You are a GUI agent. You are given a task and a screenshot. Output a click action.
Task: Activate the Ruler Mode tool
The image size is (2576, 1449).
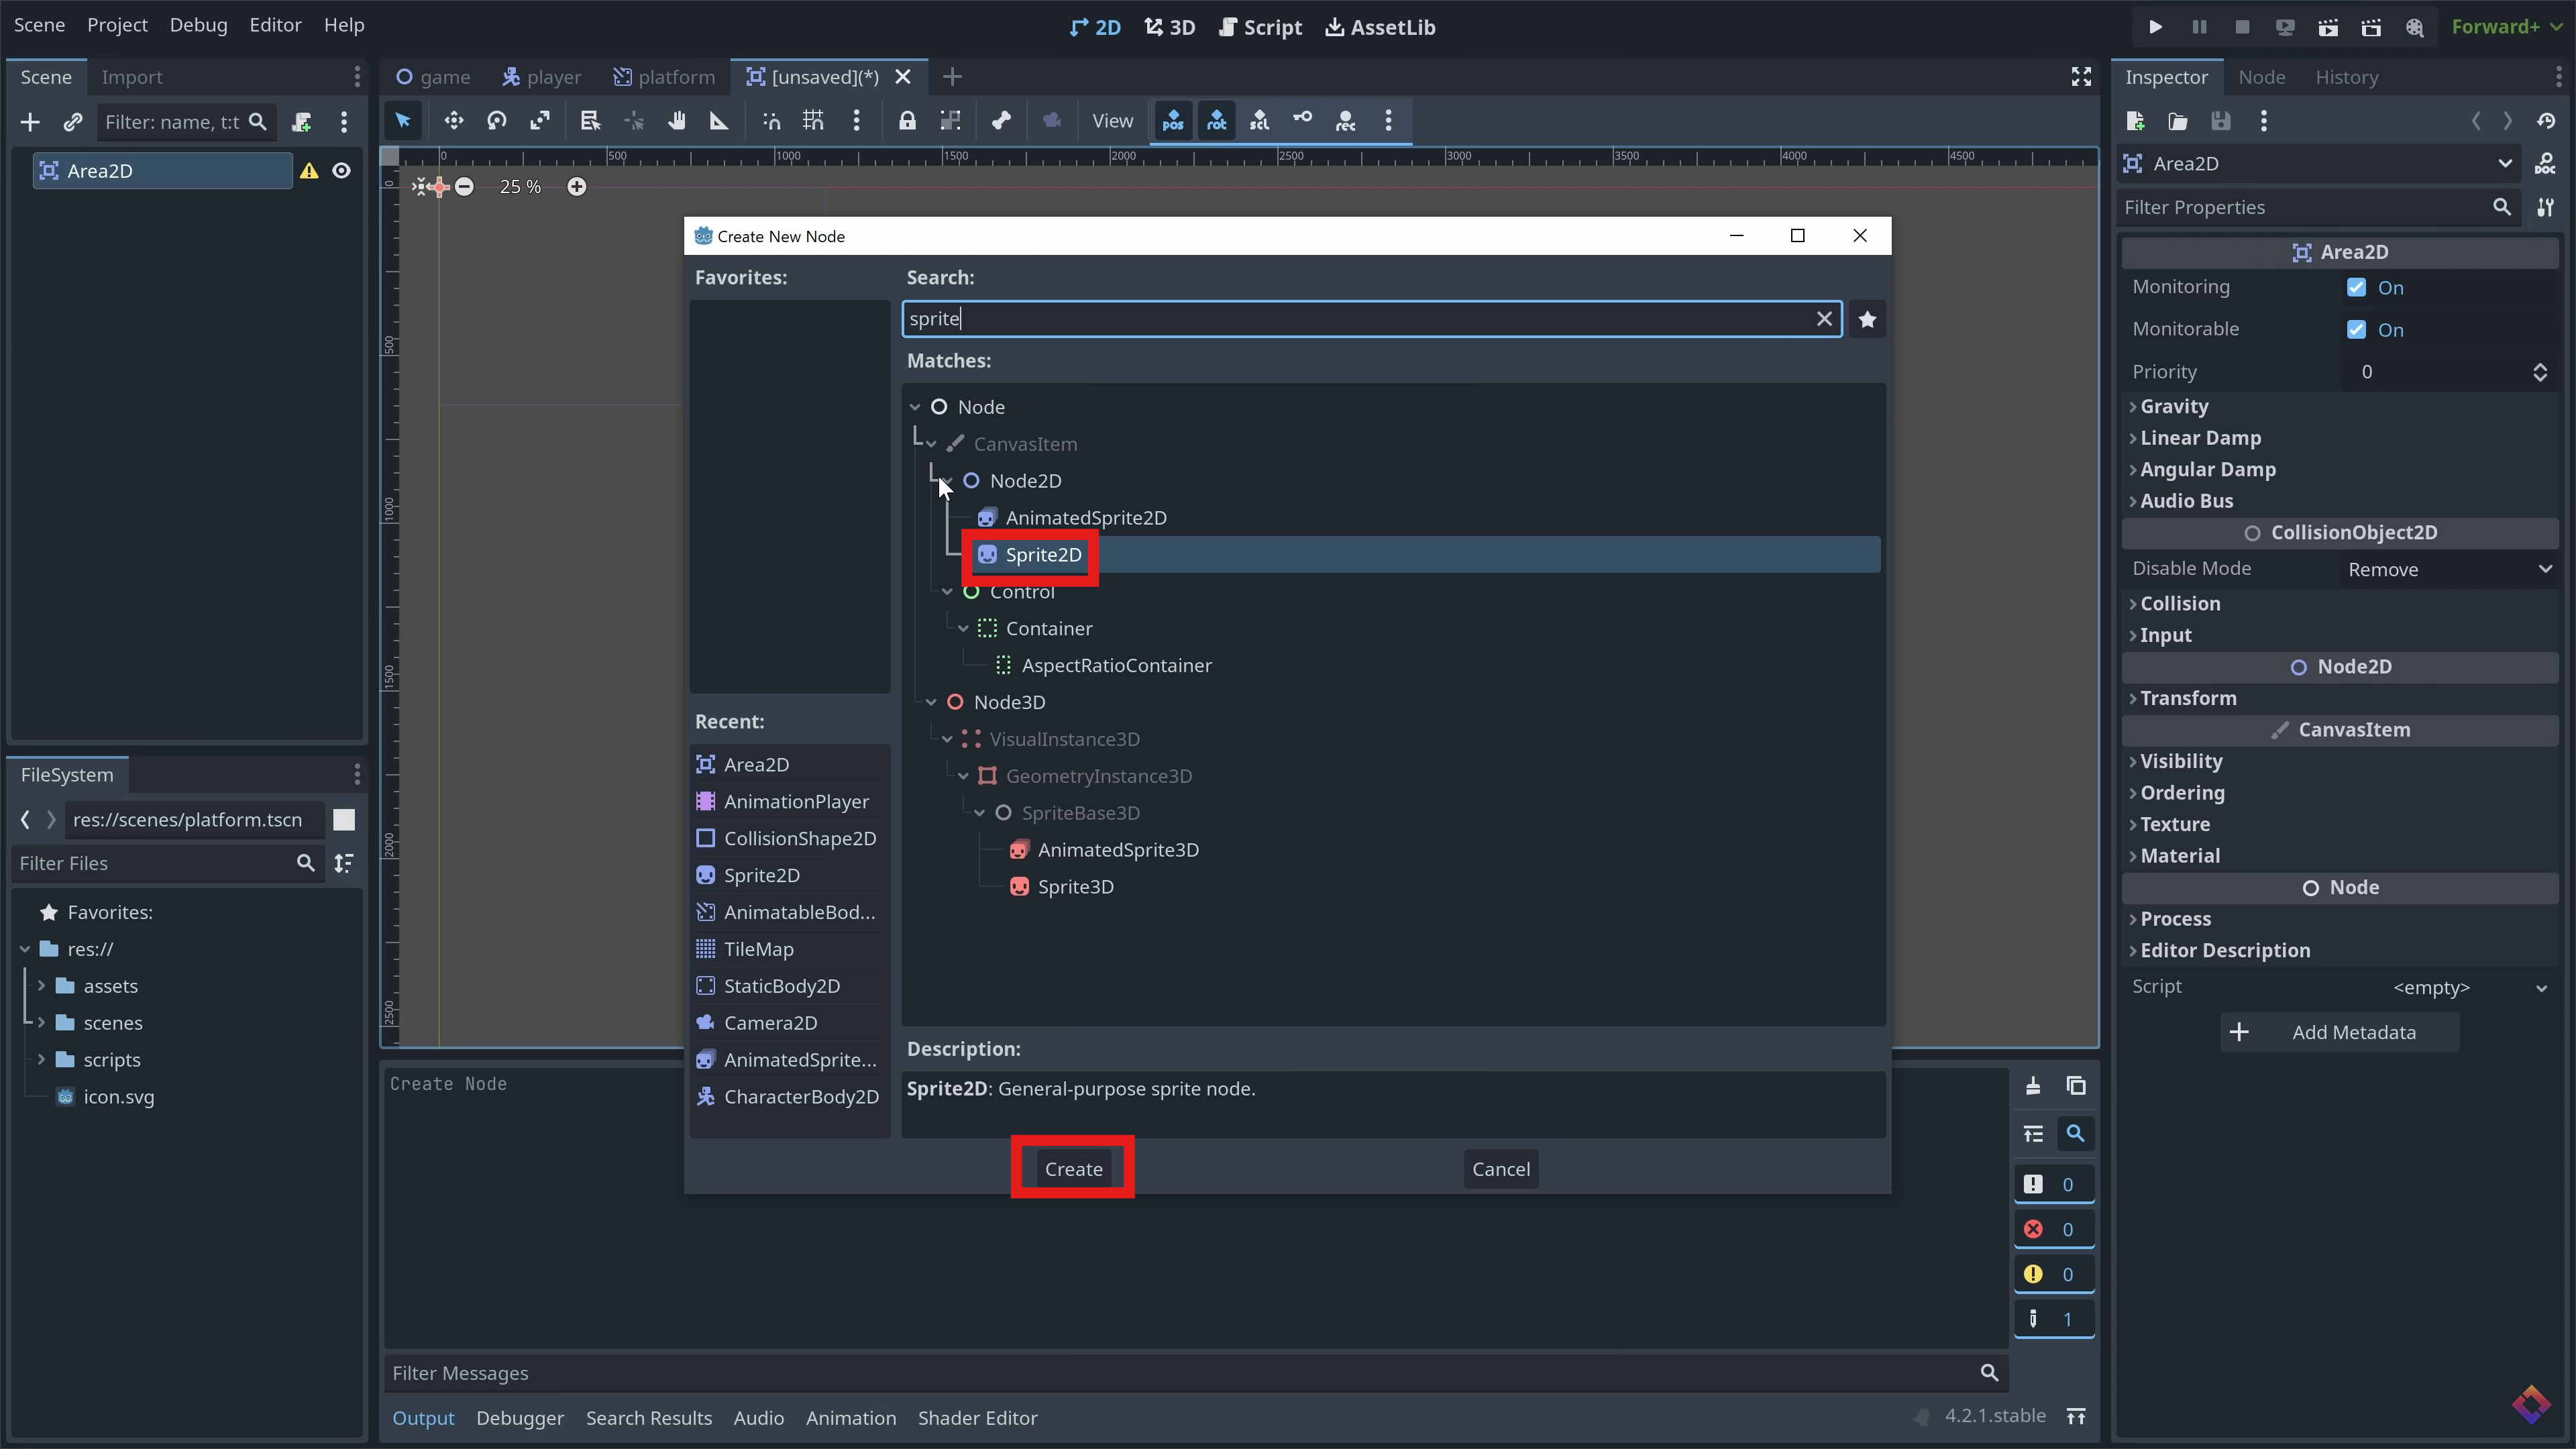coord(718,121)
